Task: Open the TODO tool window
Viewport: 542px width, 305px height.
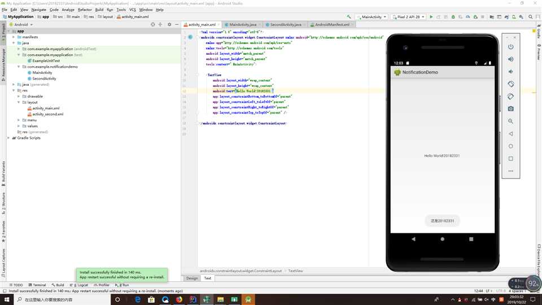Action: point(16,285)
